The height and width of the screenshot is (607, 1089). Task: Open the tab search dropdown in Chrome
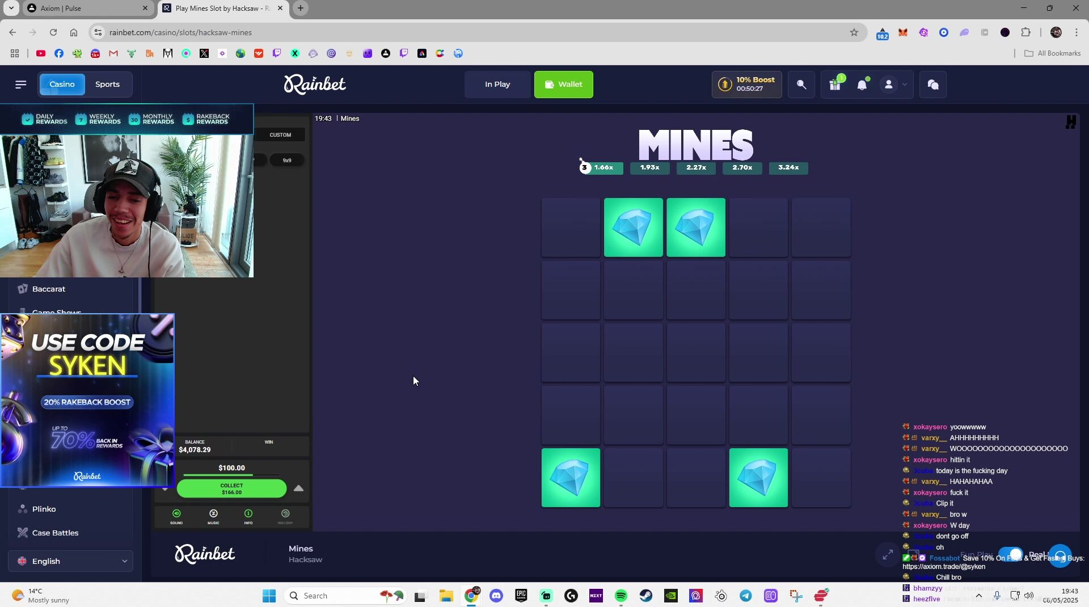pyautogui.click(x=11, y=9)
